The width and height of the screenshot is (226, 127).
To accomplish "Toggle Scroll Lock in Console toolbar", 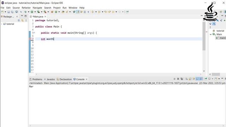I will [190, 79].
